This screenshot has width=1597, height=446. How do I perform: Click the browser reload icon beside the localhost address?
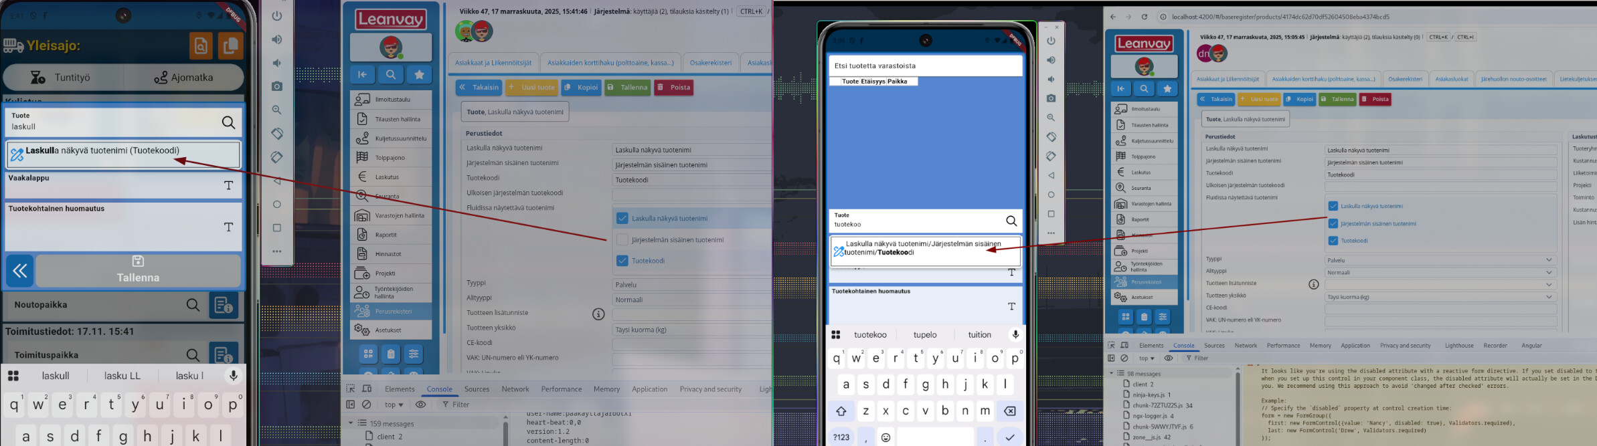[1144, 17]
